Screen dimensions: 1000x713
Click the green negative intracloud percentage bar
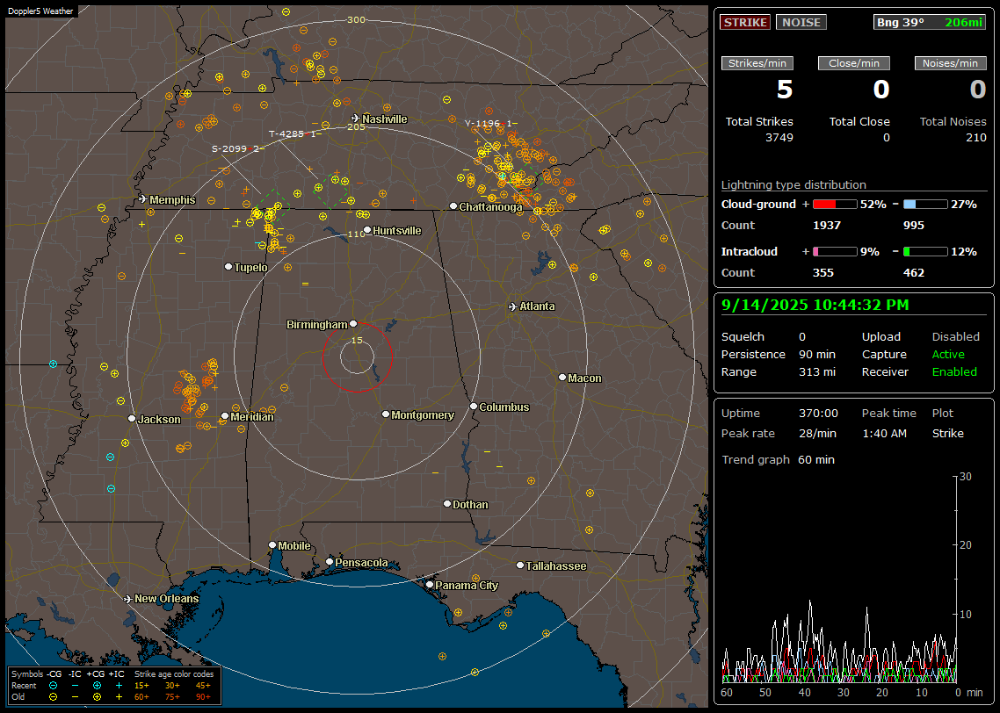pos(925,252)
